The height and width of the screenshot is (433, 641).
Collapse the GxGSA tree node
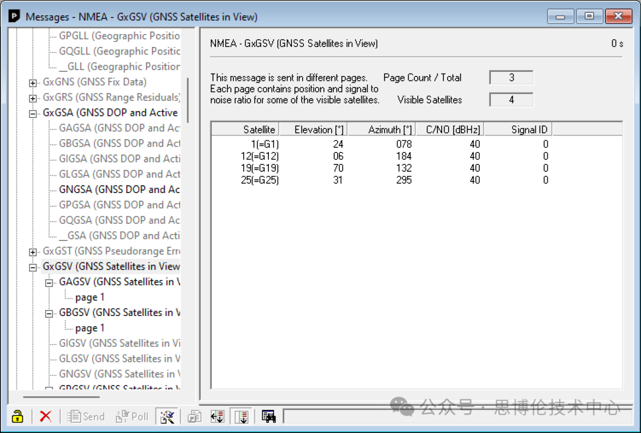33,113
